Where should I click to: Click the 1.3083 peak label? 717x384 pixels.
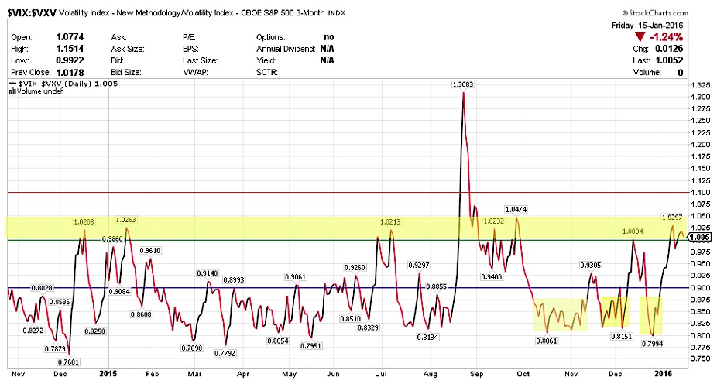tap(463, 84)
